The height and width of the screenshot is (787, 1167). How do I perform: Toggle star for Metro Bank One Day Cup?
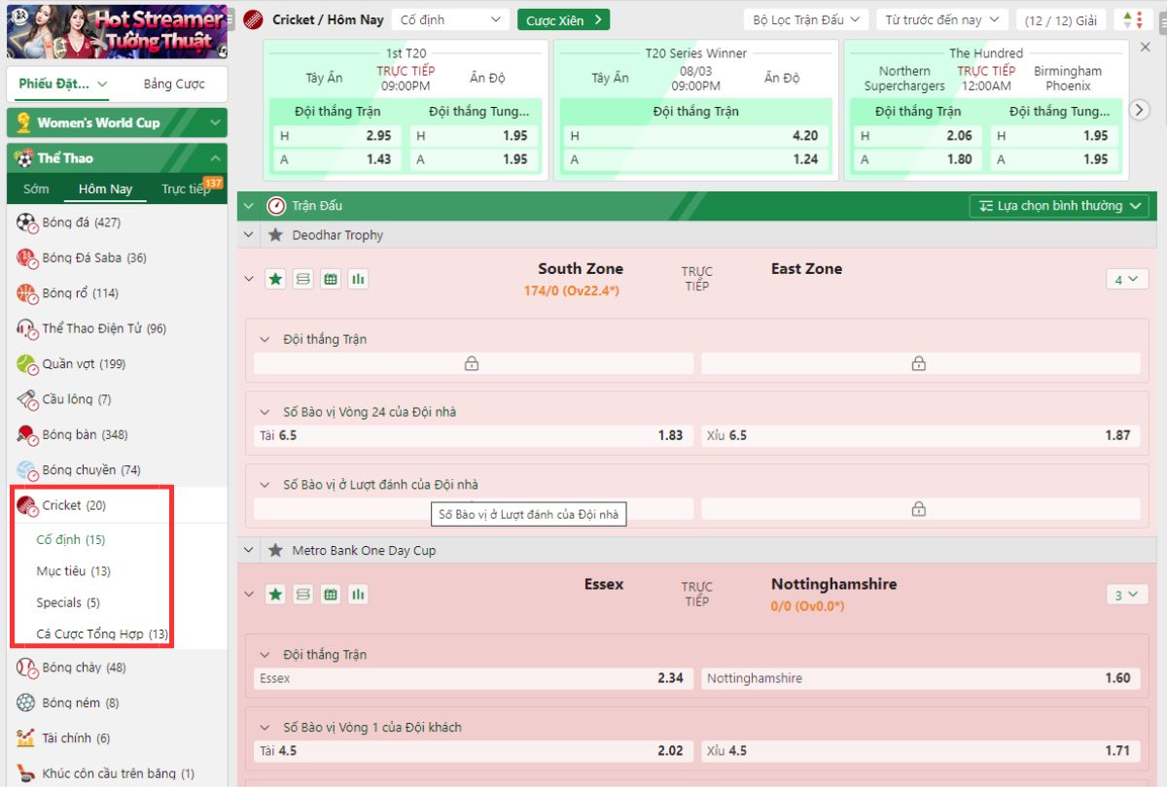tap(275, 551)
